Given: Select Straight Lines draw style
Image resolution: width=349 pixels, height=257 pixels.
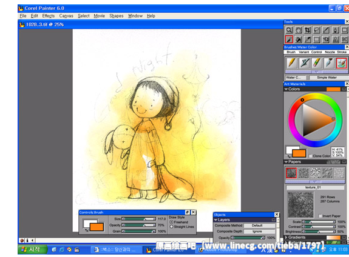Looking at the screenshot, I should coord(172,227).
